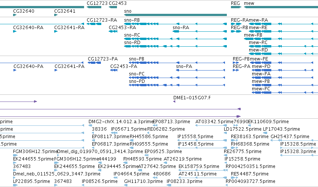318x187 pixels.
Task: Open the REG-RA transcript label
Action: pyautogui.click(x=240, y=20)
